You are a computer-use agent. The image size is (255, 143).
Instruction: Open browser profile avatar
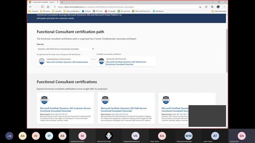click(x=218, y=7)
